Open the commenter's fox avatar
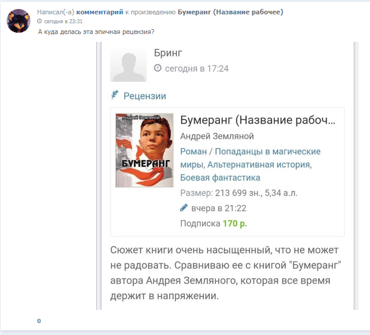Image resolution: width=370 pixels, height=335 pixels. click(x=19, y=21)
